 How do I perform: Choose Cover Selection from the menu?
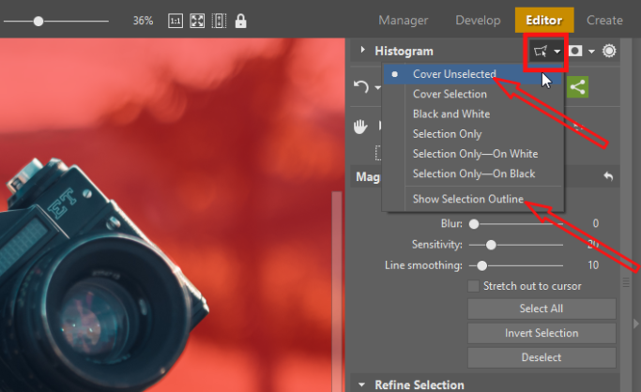pyautogui.click(x=473, y=94)
